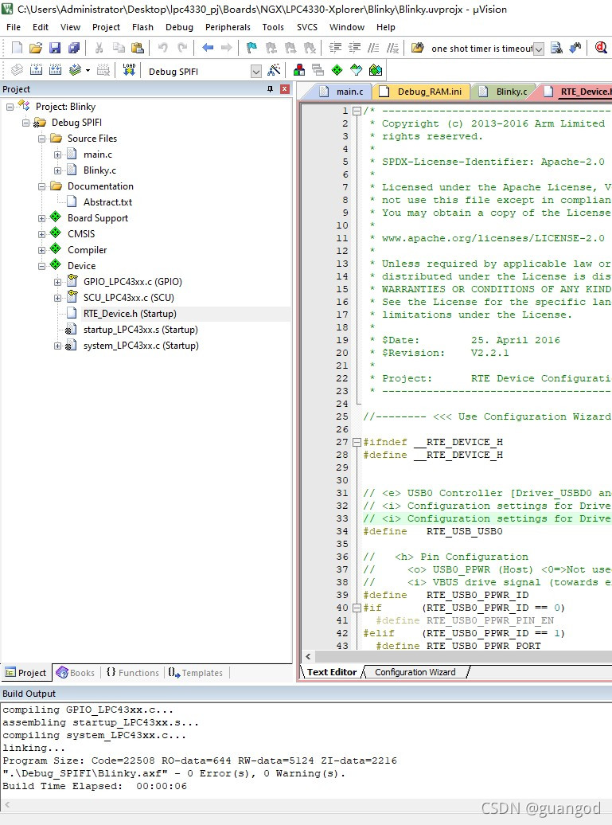This screenshot has width=612, height=825.
Task: Click the Comment selection icon
Action: click(x=373, y=48)
